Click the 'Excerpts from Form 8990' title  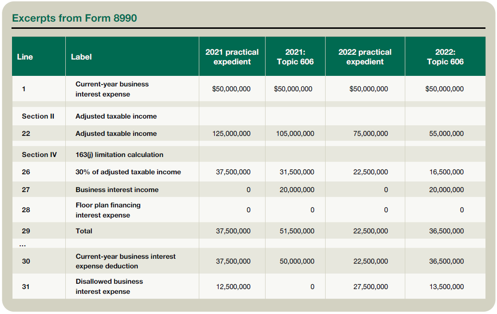click(74, 18)
